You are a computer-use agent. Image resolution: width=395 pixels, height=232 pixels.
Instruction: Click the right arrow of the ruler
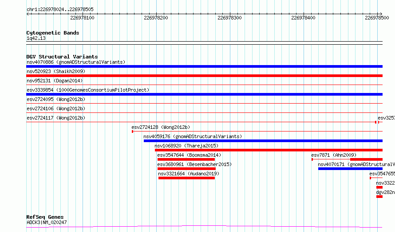pyautogui.click(x=381, y=14)
